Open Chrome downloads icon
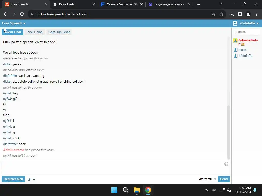 point(232,14)
